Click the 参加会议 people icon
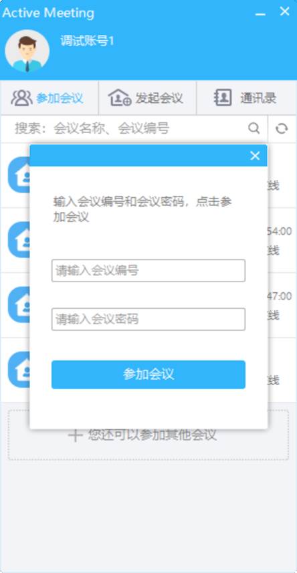297x573 pixels. [x=21, y=98]
